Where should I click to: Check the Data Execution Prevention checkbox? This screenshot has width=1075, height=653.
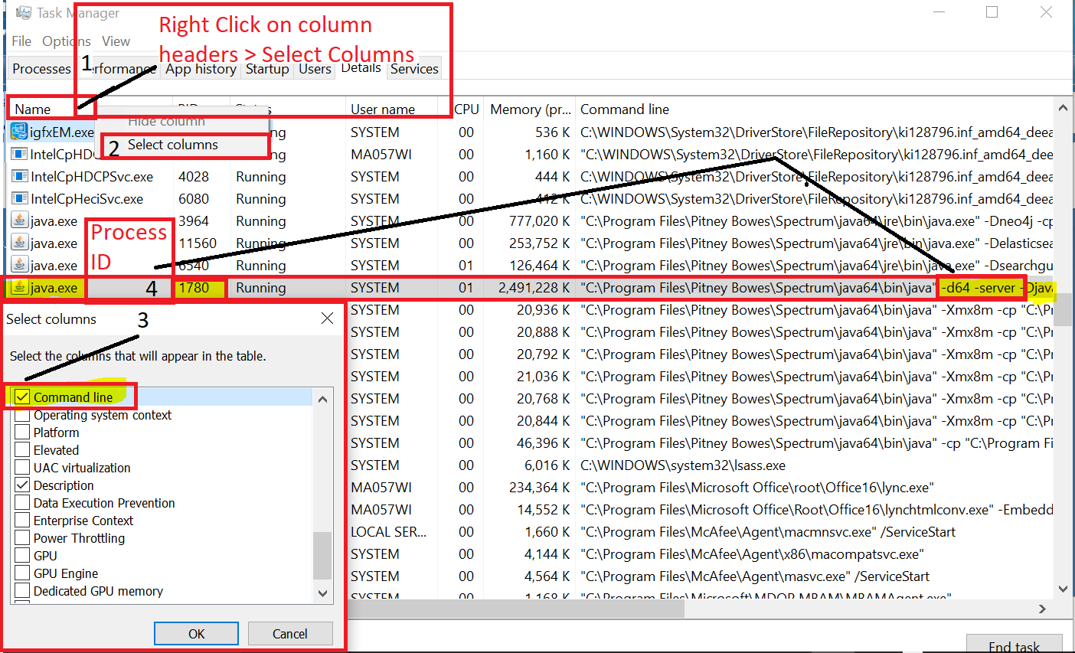point(21,502)
